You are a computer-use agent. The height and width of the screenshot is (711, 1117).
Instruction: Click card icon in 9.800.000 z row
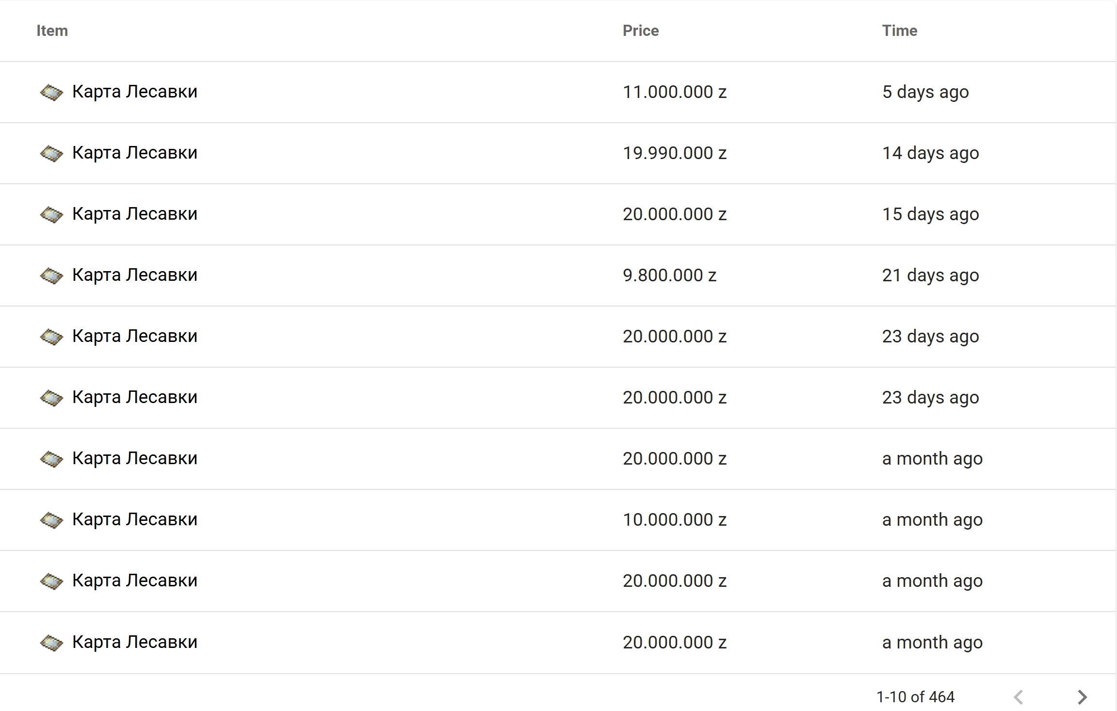[51, 275]
